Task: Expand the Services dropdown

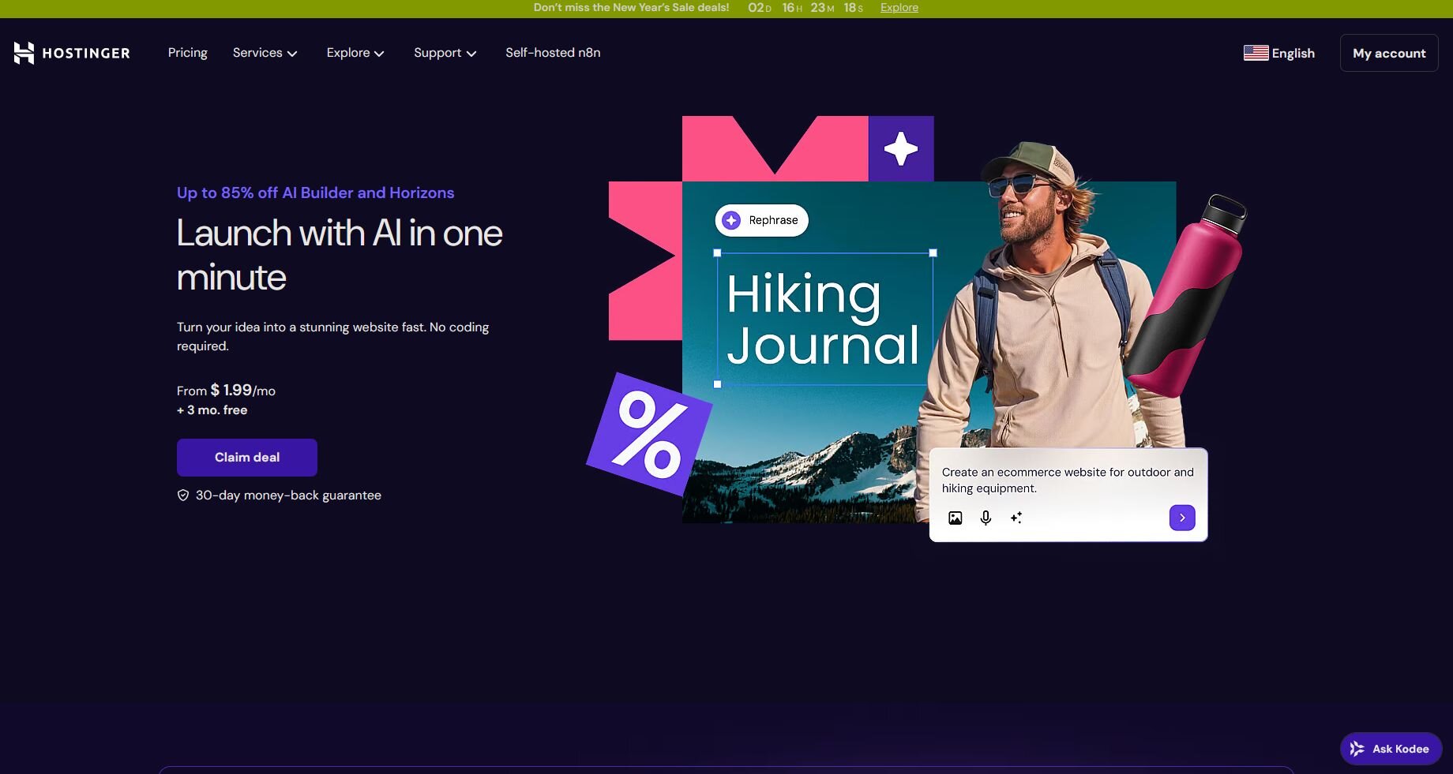Action: pos(265,53)
